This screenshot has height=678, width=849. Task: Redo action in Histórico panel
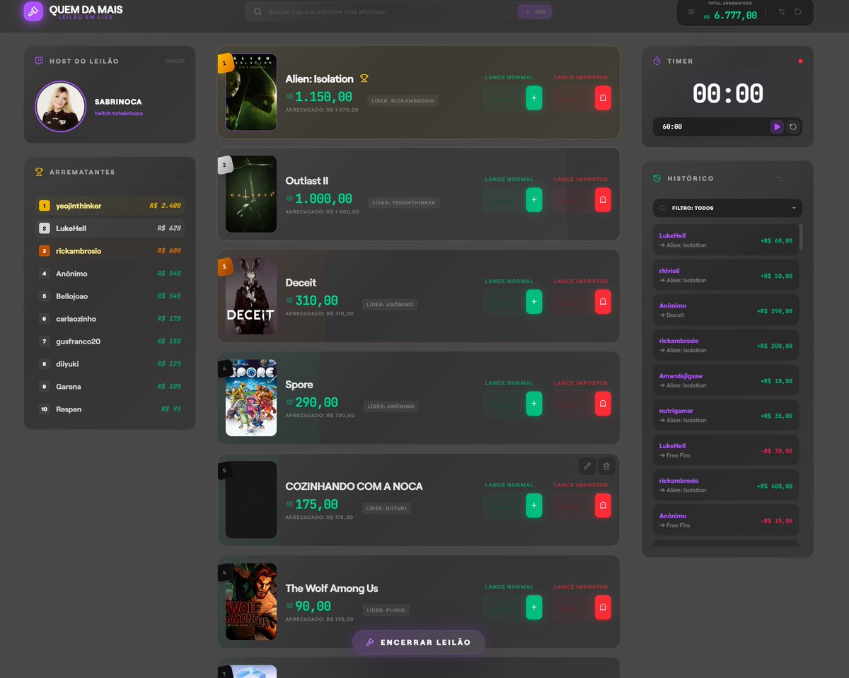(x=795, y=178)
